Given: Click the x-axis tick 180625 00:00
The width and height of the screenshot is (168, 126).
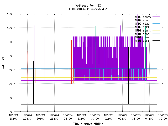Looking at the screenshot, I should (95, 117).
